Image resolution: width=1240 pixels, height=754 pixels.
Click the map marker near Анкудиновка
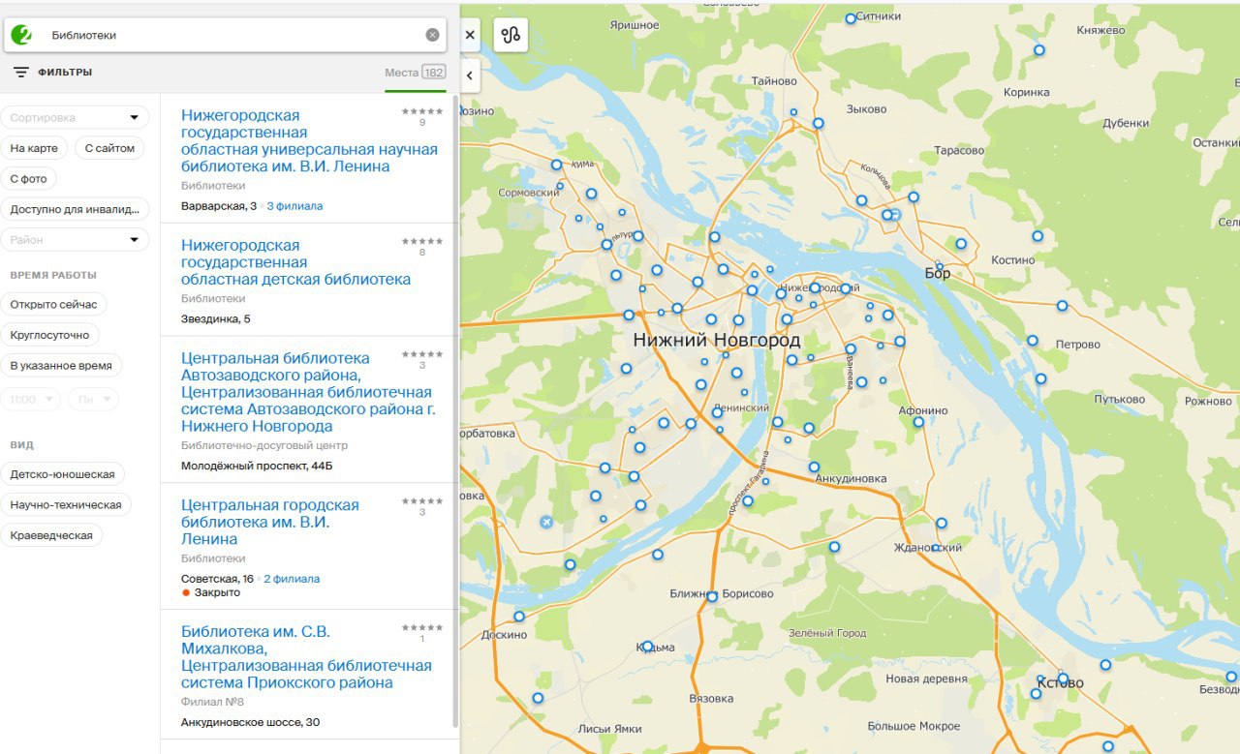point(814,467)
